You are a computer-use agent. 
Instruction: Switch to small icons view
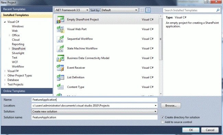(x=142, y=10)
